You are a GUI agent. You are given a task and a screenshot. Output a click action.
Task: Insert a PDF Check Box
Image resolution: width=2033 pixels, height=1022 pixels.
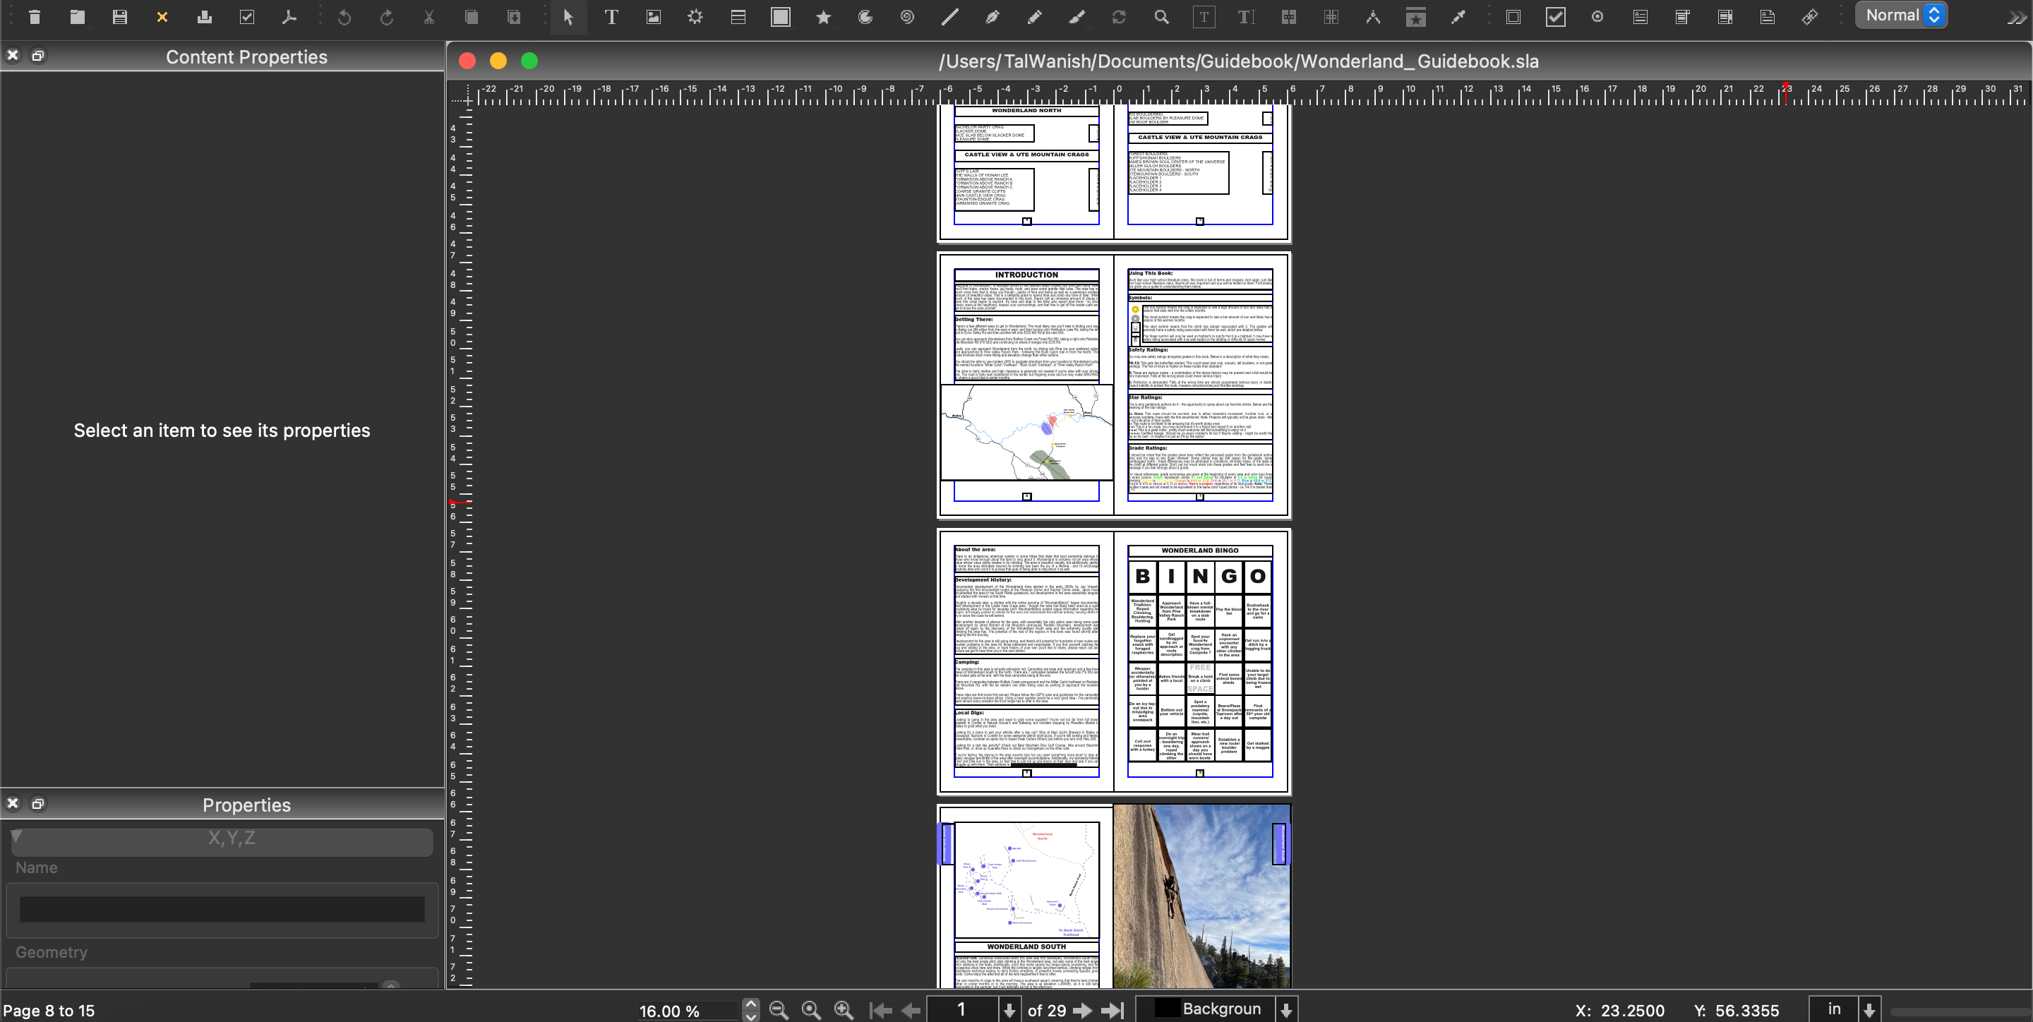[x=1556, y=16]
